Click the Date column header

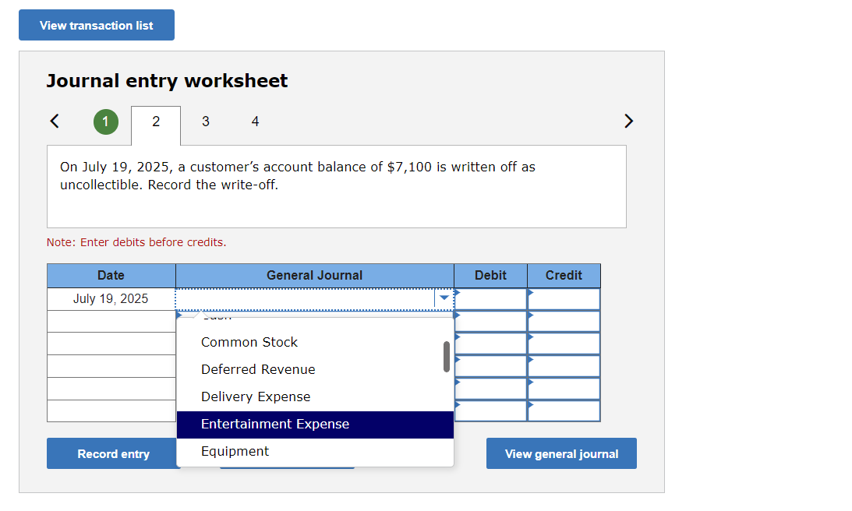[x=111, y=275]
